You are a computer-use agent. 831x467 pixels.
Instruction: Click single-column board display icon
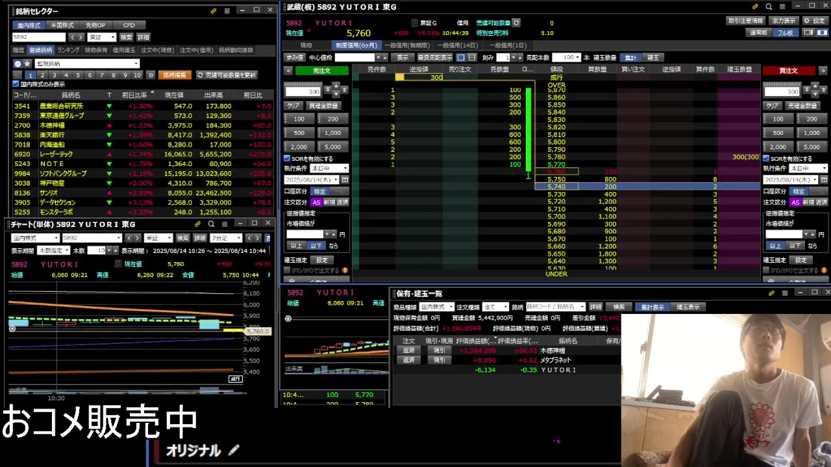[x=461, y=57]
